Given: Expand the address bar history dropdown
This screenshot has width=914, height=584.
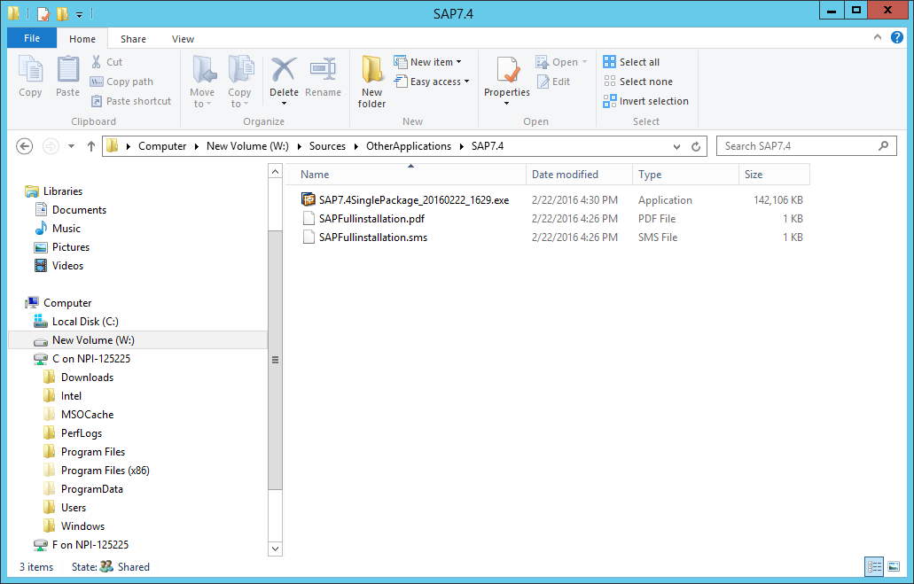Looking at the screenshot, I should click(x=676, y=146).
